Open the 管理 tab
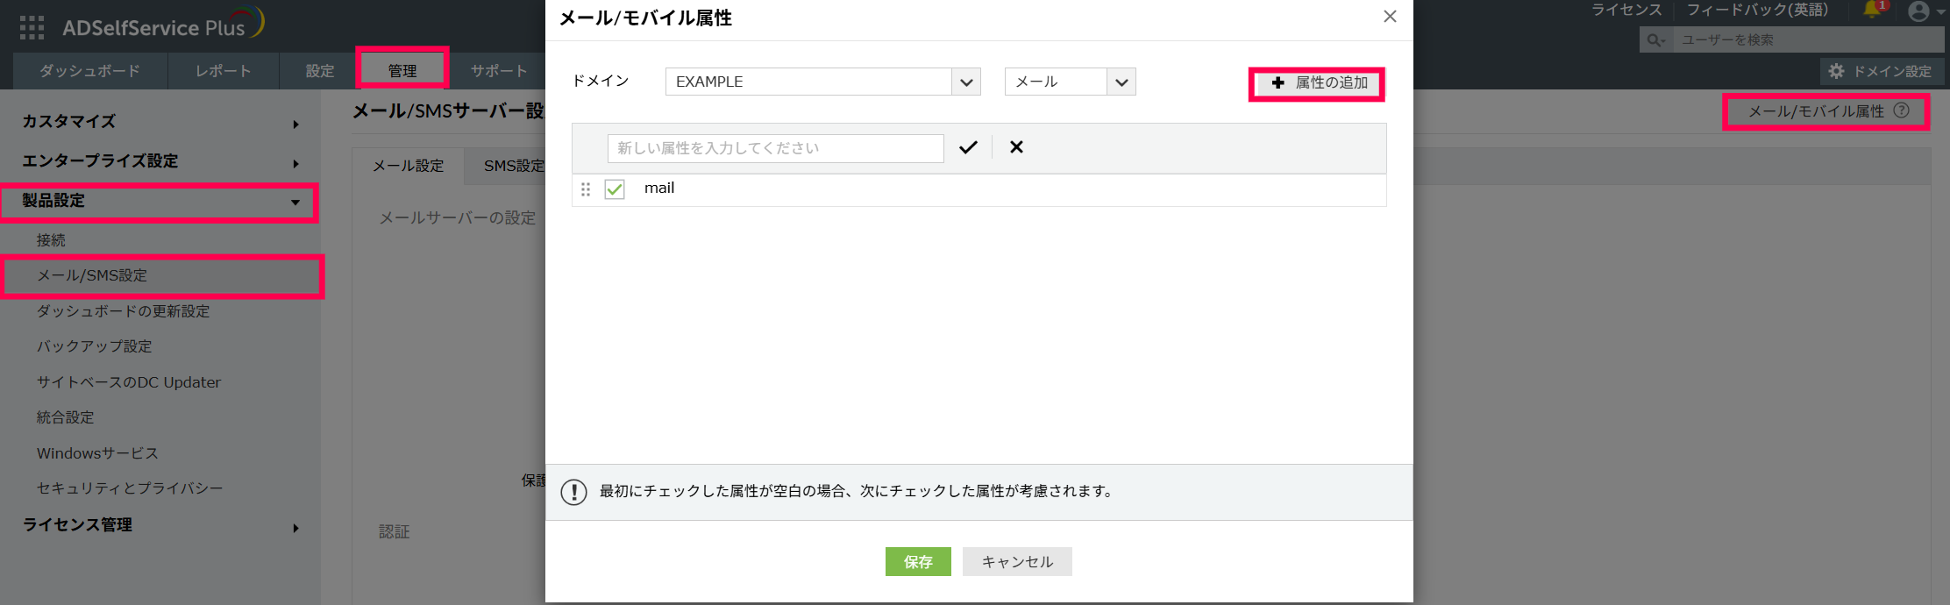 [x=402, y=70]
